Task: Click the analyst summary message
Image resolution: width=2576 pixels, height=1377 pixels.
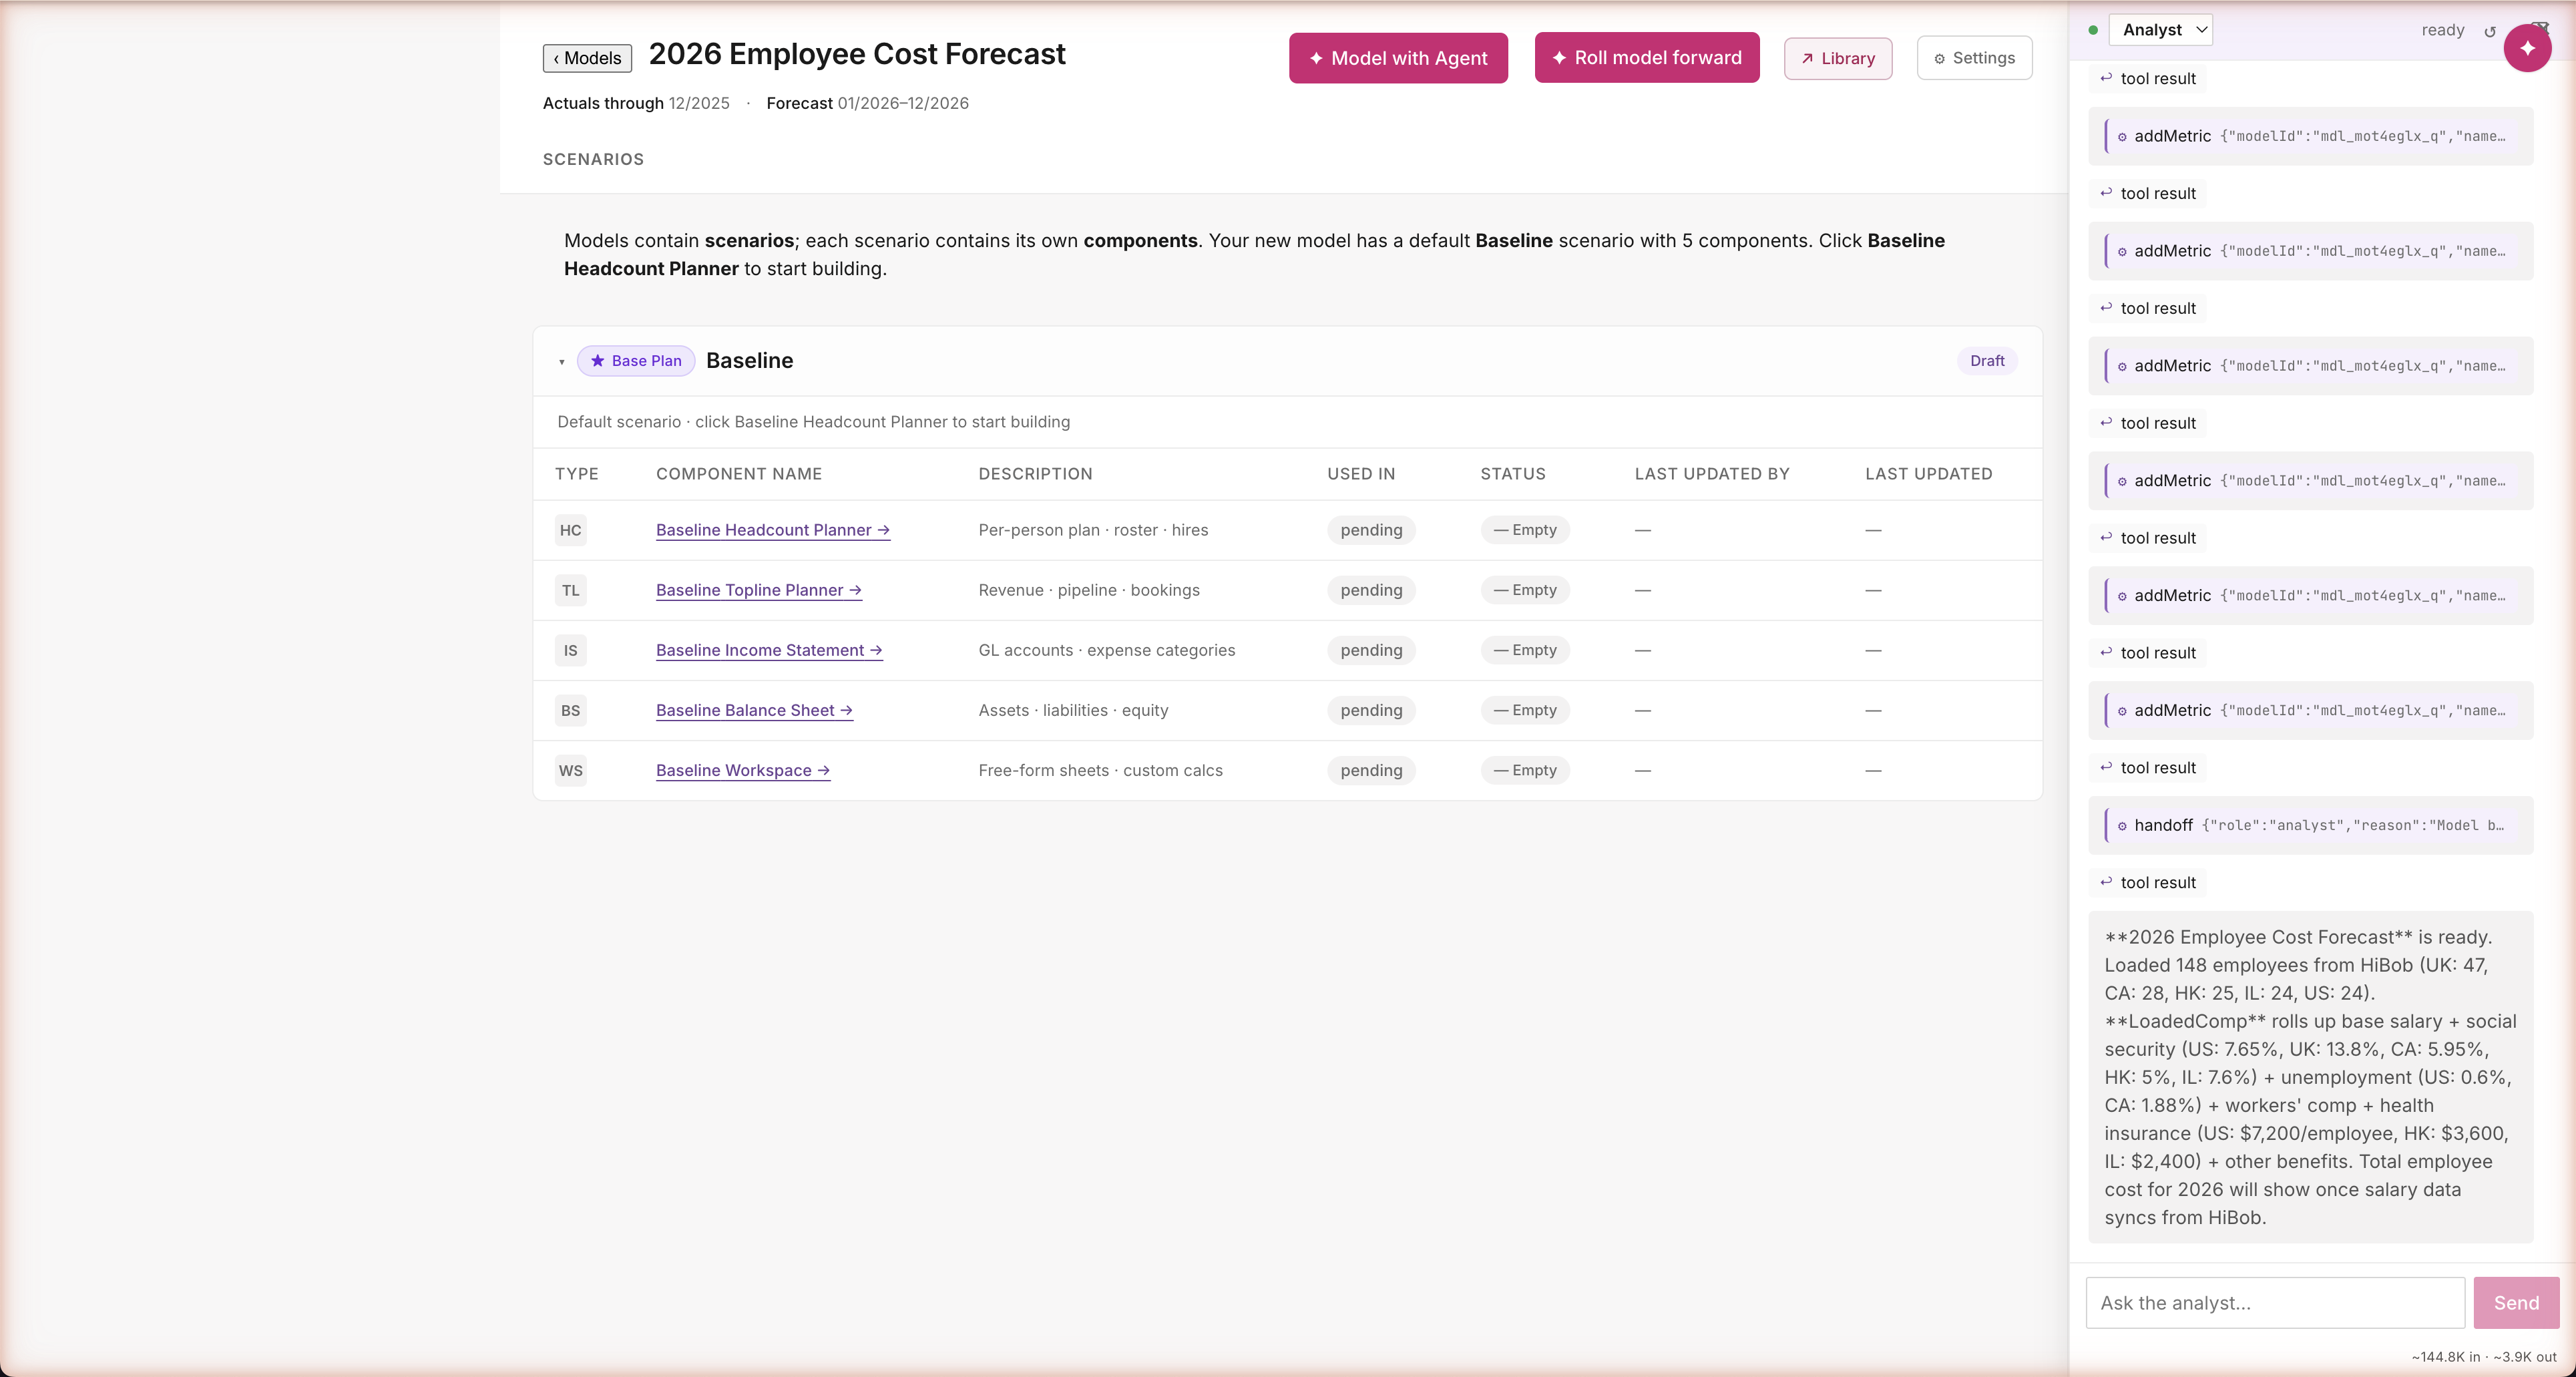Action: (2310, 1077)
